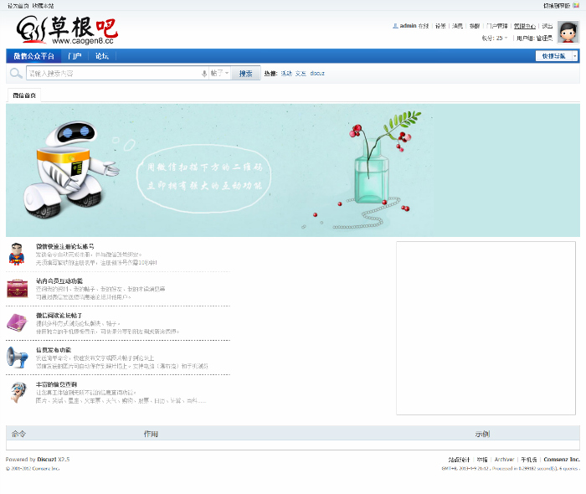Open the Archiver footer link
The height and width of the screenshot is (494, 586).
[504, 460]
